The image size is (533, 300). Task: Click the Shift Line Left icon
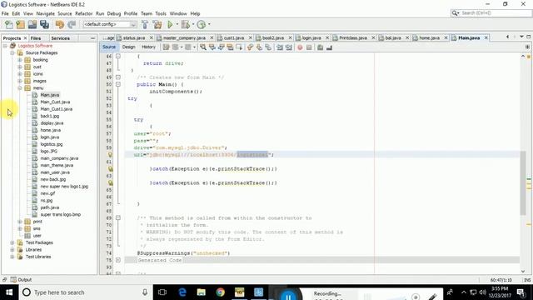(280, 47)
